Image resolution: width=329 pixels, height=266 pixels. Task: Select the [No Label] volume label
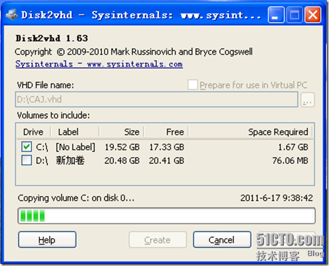75,147
